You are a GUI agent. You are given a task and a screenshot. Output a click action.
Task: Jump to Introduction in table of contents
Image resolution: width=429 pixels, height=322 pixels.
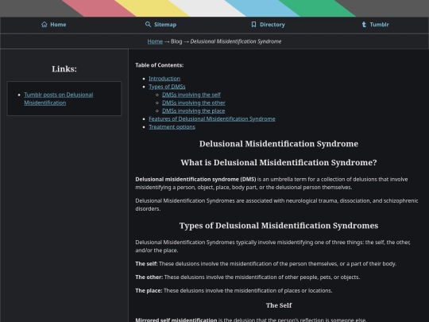[x=164, y=79]
